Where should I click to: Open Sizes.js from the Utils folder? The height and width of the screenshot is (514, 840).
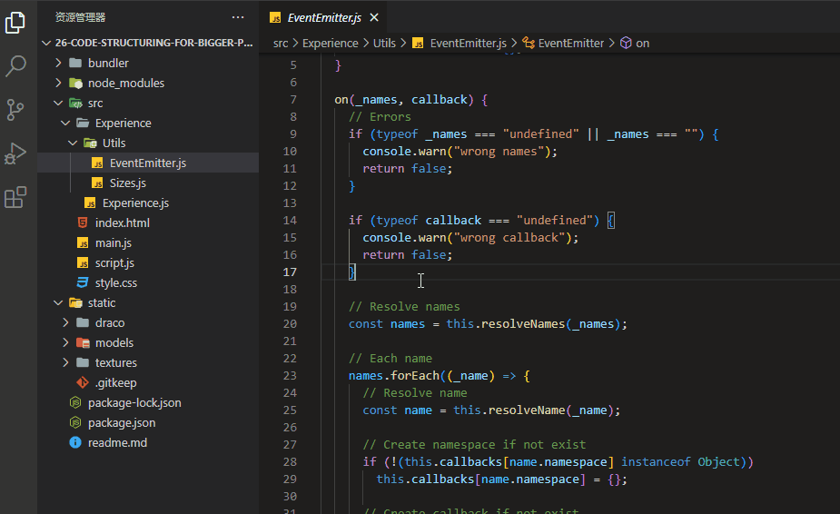[x=127, y=183]
